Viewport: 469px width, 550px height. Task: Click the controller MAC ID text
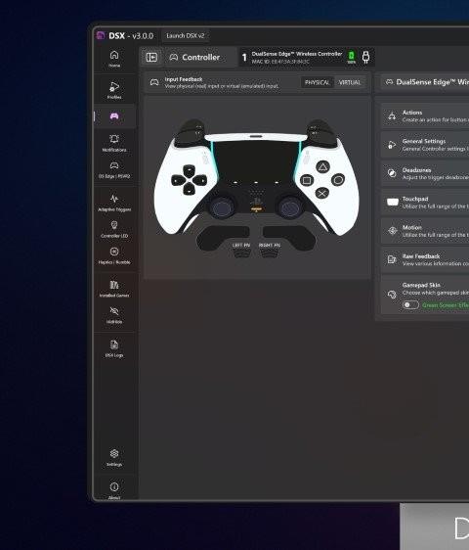(280, 62)
